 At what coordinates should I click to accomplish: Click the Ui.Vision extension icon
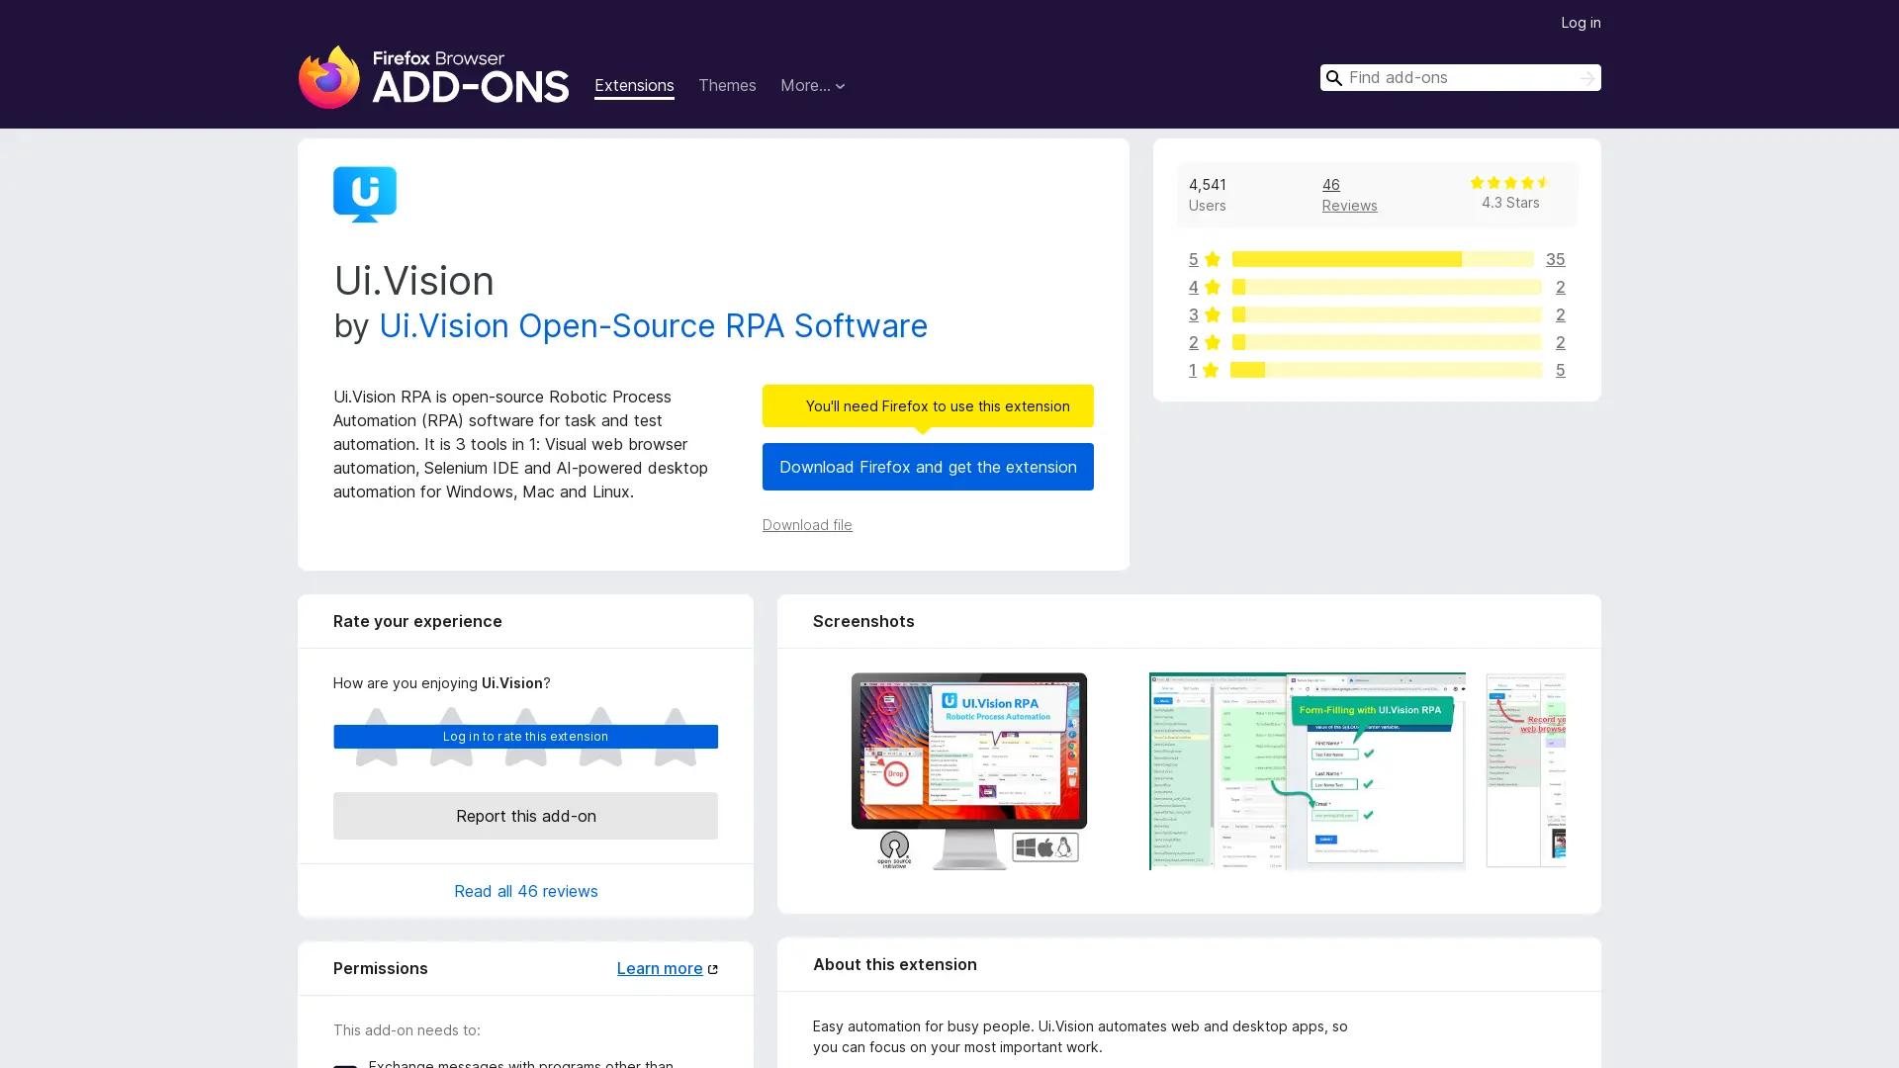tap(363, 194)
